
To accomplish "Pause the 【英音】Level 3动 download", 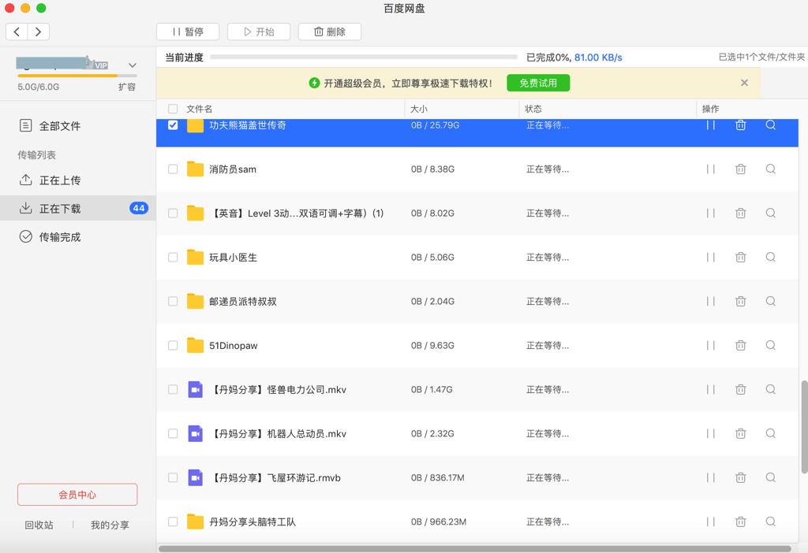I will tap(711, 213).
